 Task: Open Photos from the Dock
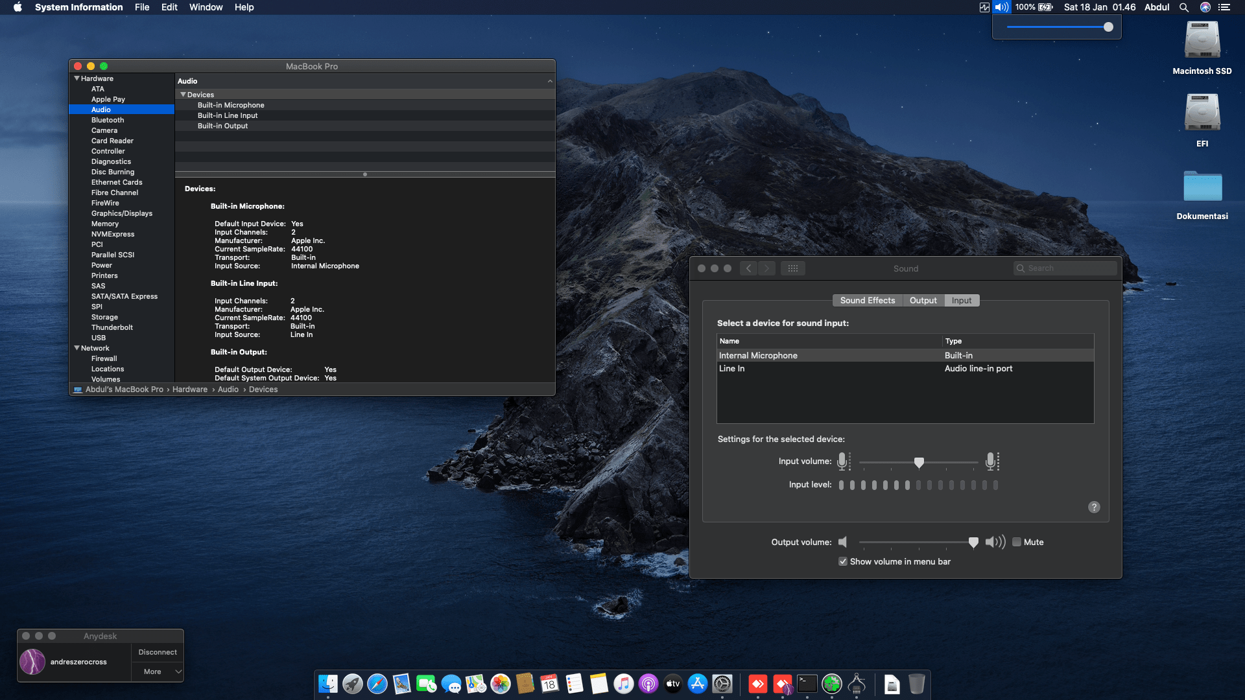click(x=501, y=684)
